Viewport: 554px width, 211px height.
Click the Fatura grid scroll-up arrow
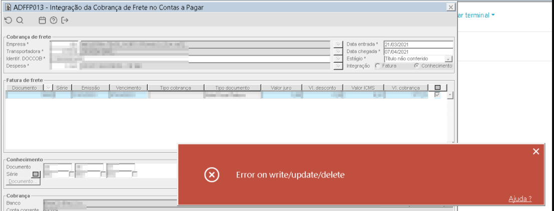tap(450, 95)
